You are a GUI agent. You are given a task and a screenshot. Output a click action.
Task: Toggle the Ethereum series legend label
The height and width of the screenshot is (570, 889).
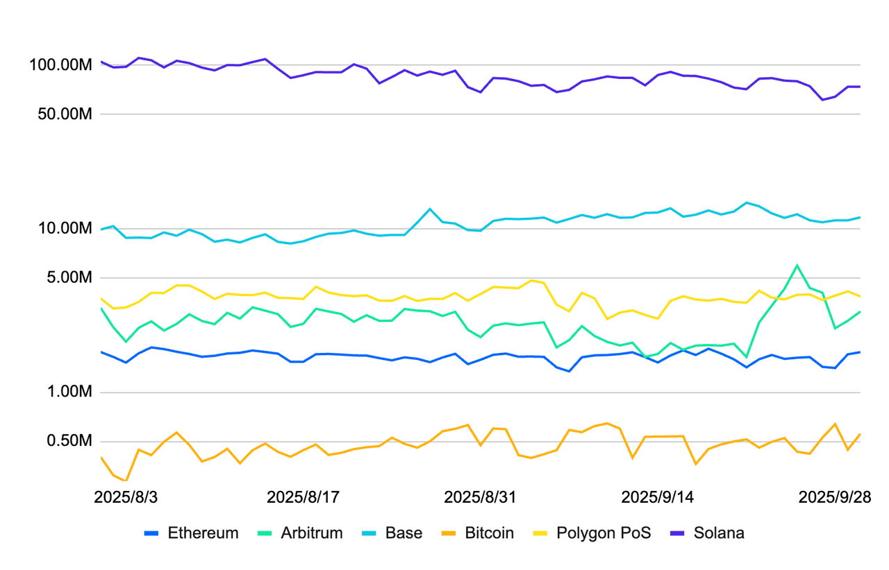pos(203,533)
